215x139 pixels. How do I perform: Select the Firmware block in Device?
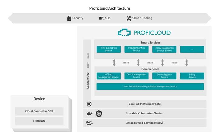[x=39, y=121]
